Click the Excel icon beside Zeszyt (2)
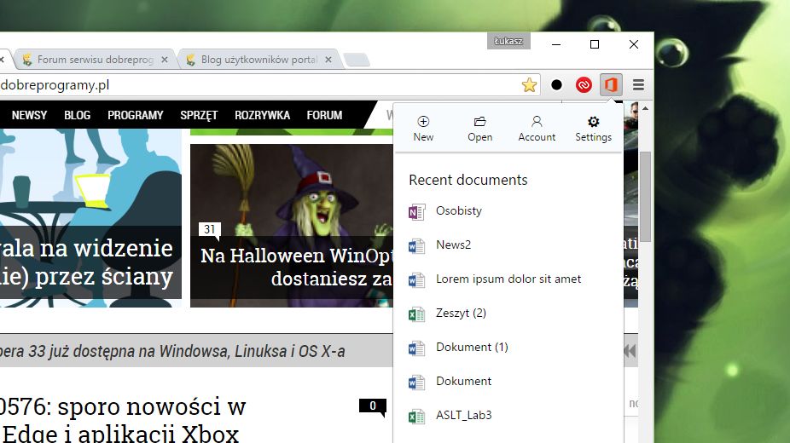790x443 pixels. tap(416, 314)
